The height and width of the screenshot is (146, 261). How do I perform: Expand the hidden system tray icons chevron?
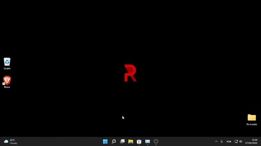click(x=216, y=142)
